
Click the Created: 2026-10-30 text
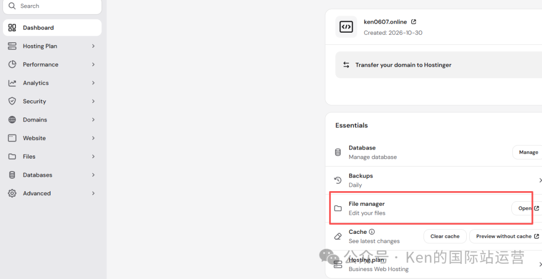[x=393, y=33]
